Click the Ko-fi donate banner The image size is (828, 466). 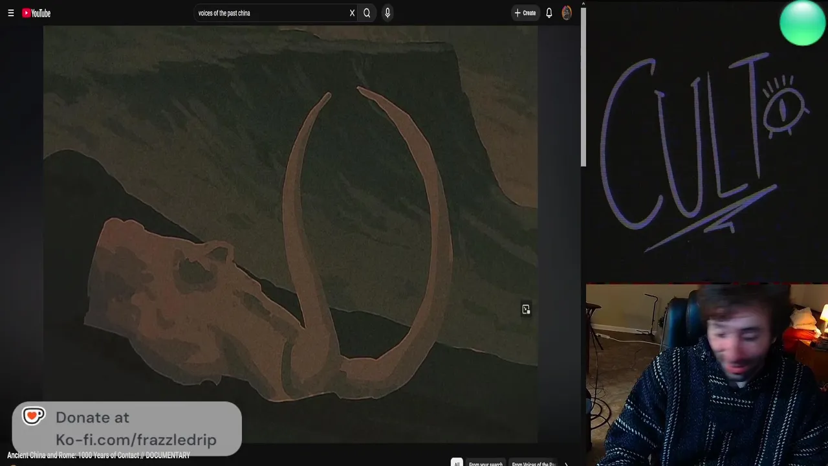tap(127, 428)
